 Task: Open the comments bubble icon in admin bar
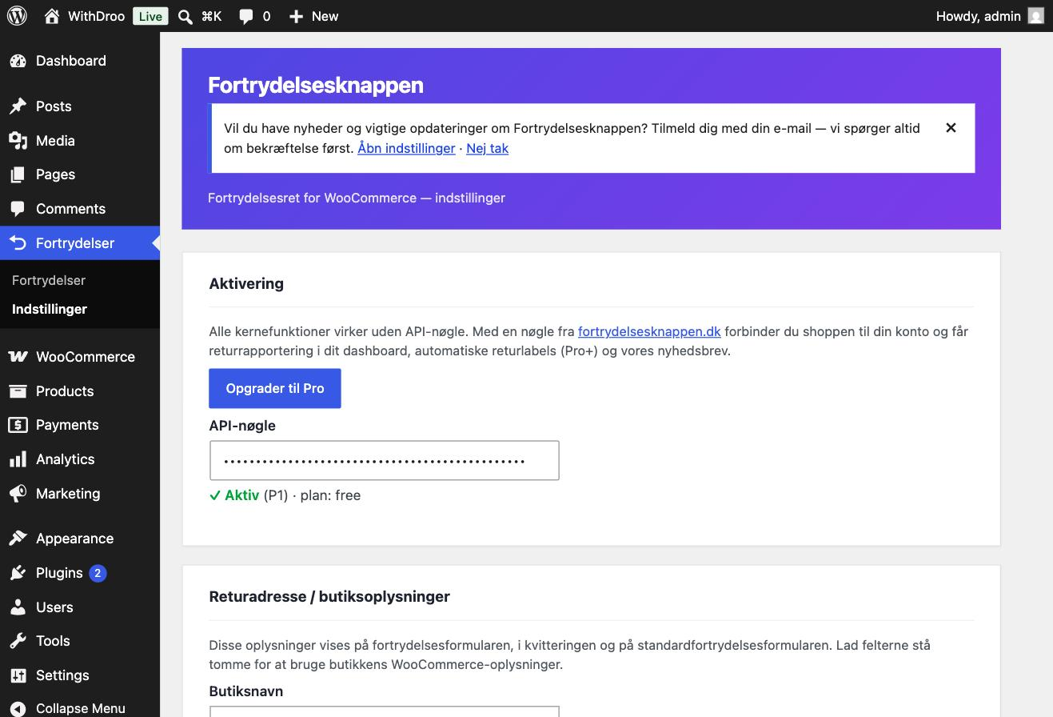246,16
